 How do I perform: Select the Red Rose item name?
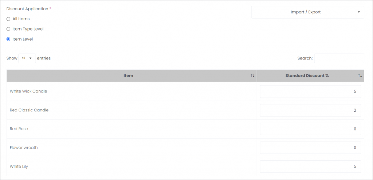(x=19, y=129)
